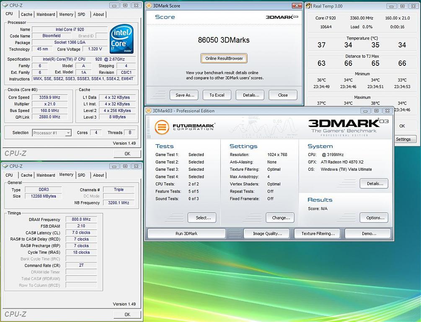Click the memory Size value 12288 MBytes
This screenshot has height=322, width=421.
tap(44, 196)
